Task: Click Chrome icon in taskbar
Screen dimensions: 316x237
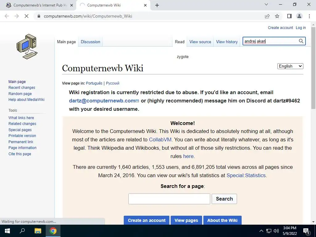Action: click(x=53, y=231)
